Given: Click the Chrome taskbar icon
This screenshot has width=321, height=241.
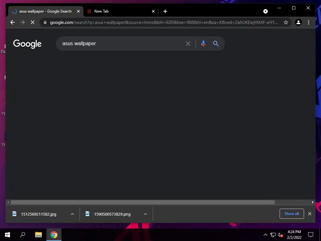Looking at the screenshot, I should point(54,235).
